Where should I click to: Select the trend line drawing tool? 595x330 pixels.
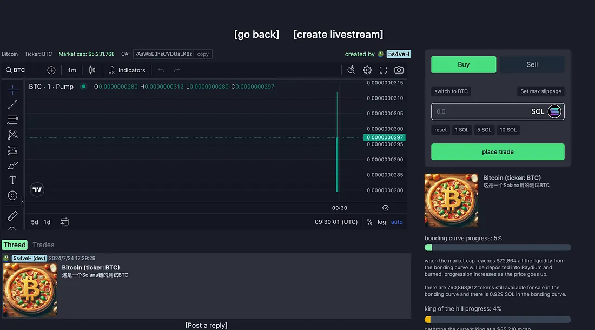(x=12, y=105)
